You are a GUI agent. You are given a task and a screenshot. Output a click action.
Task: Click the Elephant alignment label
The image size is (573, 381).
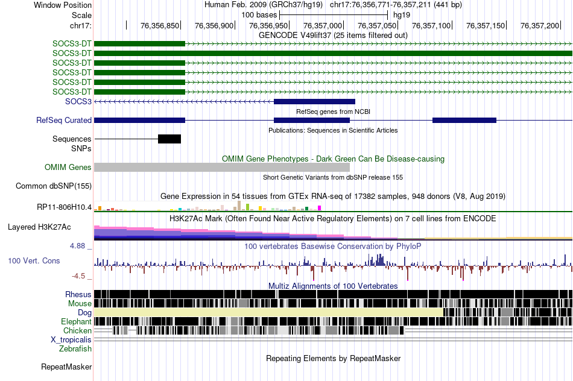coord(77,321)
